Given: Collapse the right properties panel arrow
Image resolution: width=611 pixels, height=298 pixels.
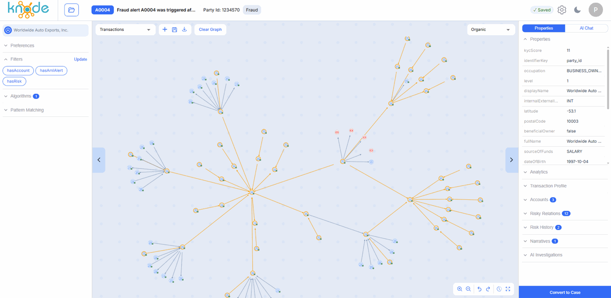Looking at the screenshot, I should (x=512, y=160).
